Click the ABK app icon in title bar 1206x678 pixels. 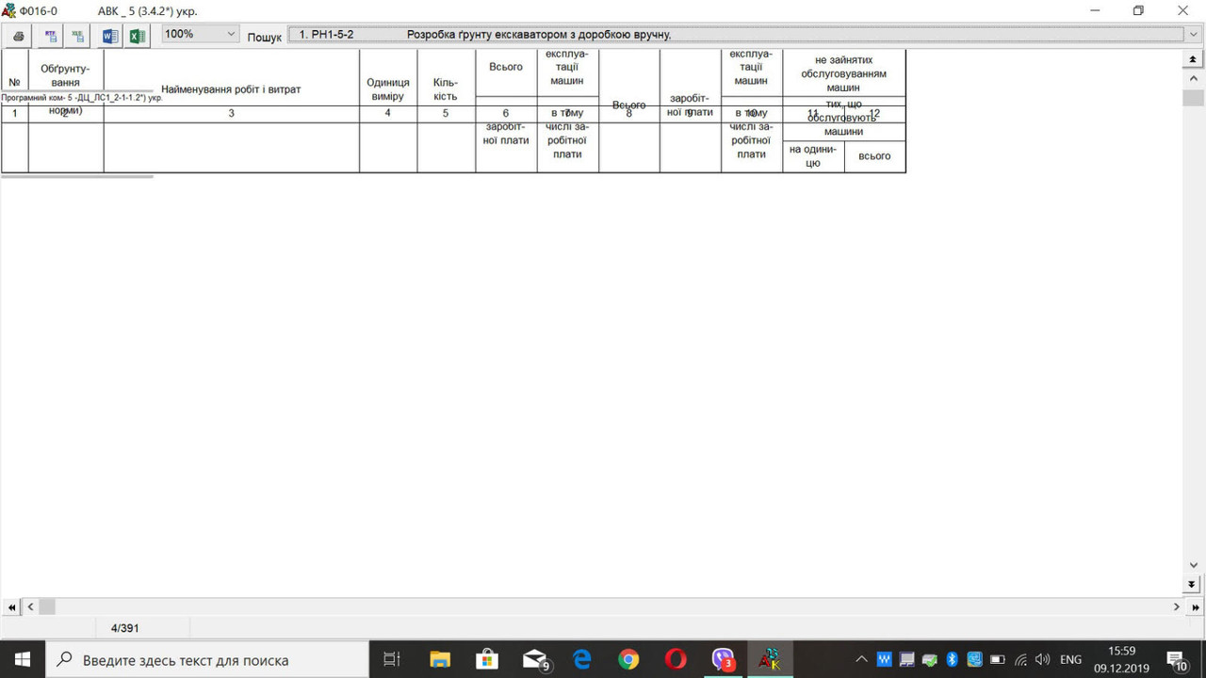point(9,10)
